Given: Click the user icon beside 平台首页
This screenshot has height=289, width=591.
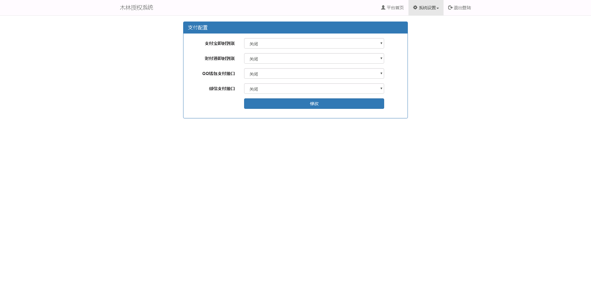Looking at the screenshot, I should (383, 7).
